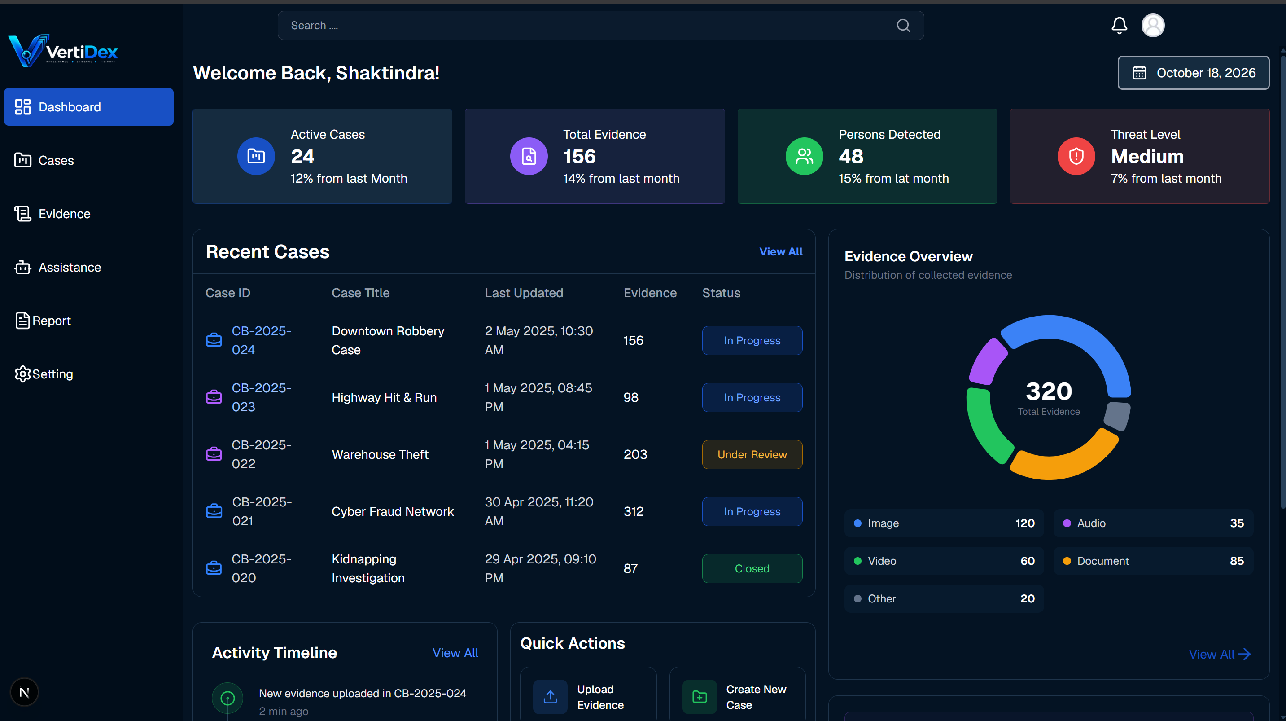Click the briefcase icon for CB-2025-021
The height and width of the screenshot is (721, 1286).
point(214,511)
